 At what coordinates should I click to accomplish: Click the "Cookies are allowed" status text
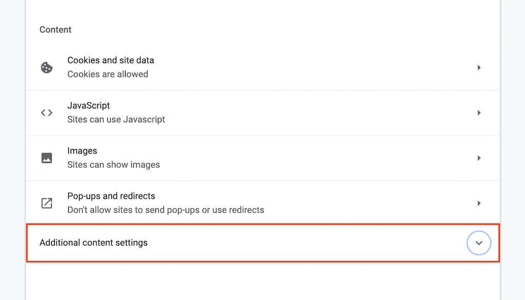(108, 74)
